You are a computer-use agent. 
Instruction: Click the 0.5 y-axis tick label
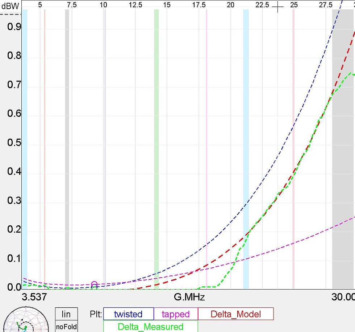click(14, 142)
